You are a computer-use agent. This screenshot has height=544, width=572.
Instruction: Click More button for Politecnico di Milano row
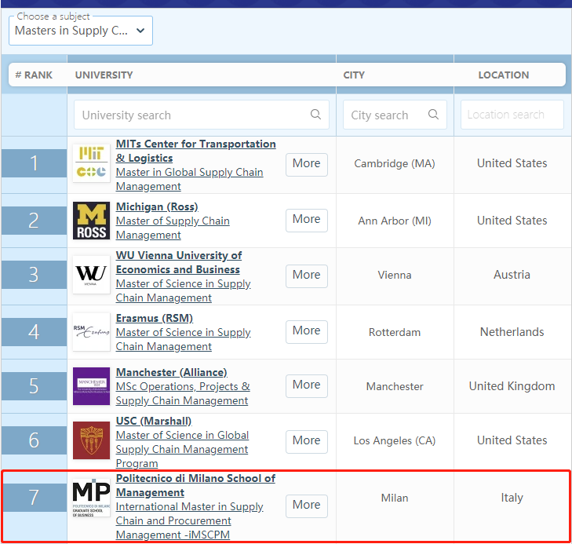point(307,506)
